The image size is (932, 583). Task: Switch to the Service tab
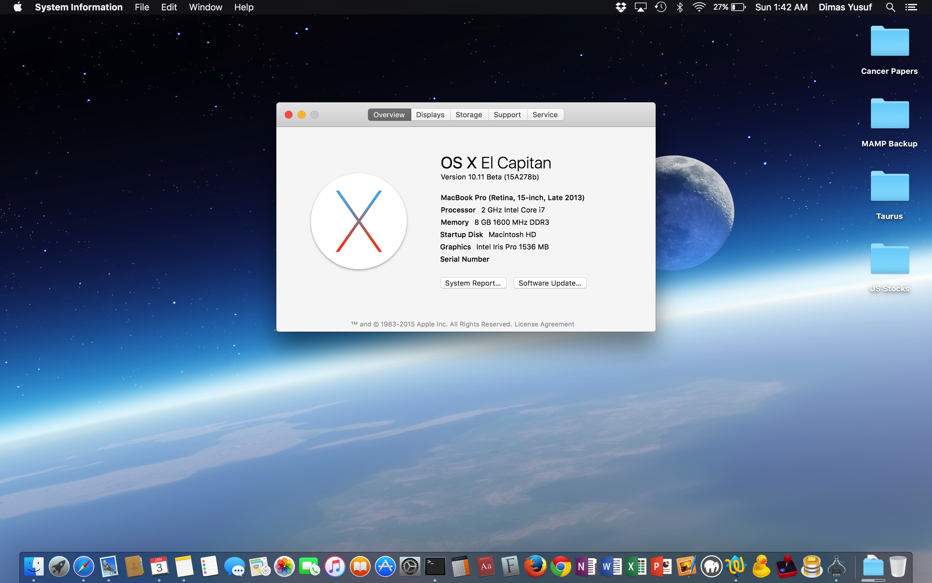(545, 115)
